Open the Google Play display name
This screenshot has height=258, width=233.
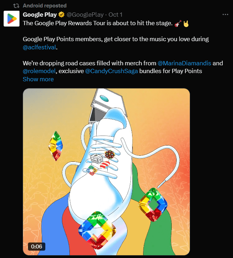point(39,15)
